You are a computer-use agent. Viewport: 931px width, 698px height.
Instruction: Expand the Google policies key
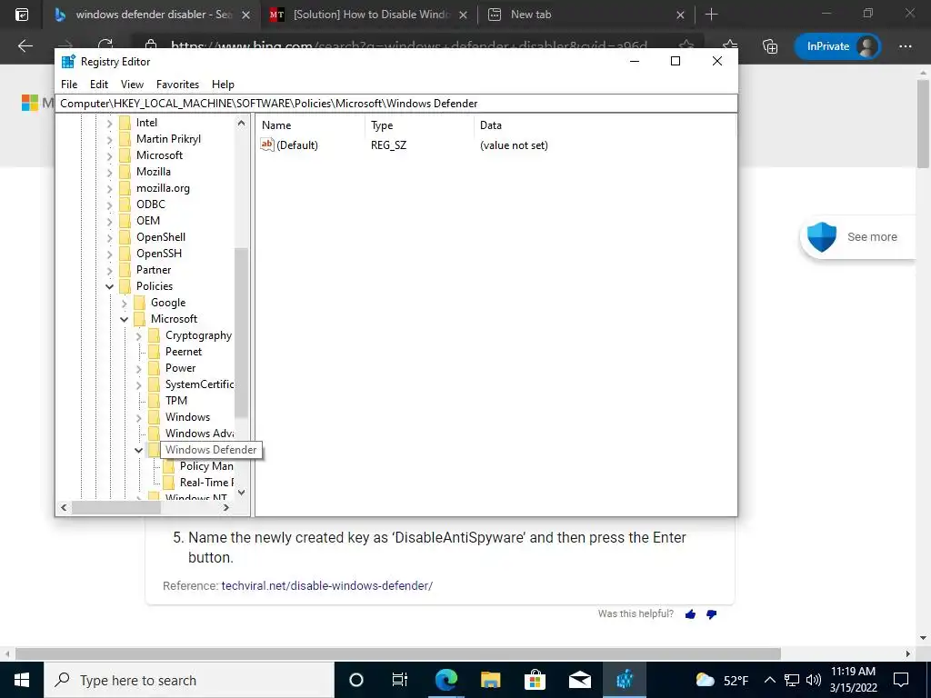tap(124, 304)
